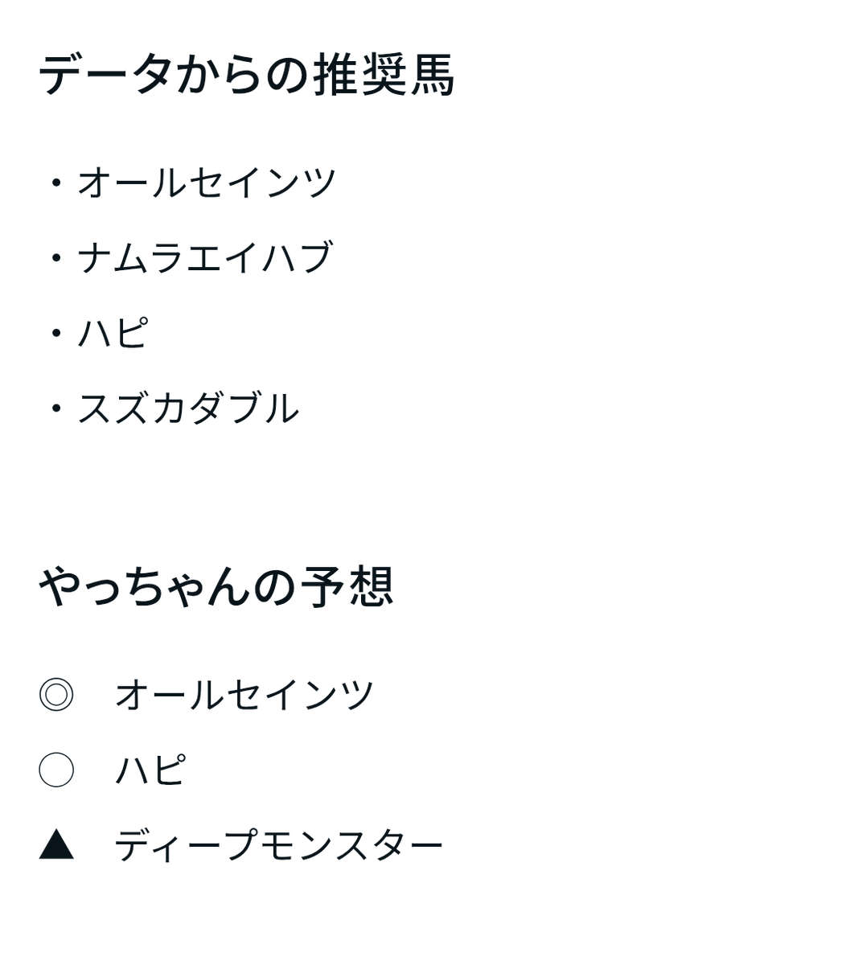Select オールセインツ in the データからの推奨馬 list
The image size is (846, 965).
(x=207, y=183)
